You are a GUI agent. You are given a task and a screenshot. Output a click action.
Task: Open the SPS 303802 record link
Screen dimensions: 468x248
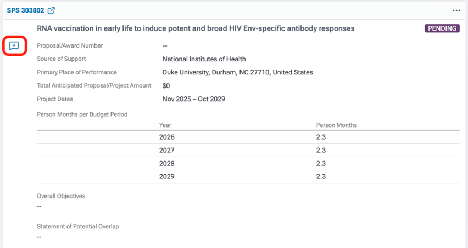click(25, 10)
